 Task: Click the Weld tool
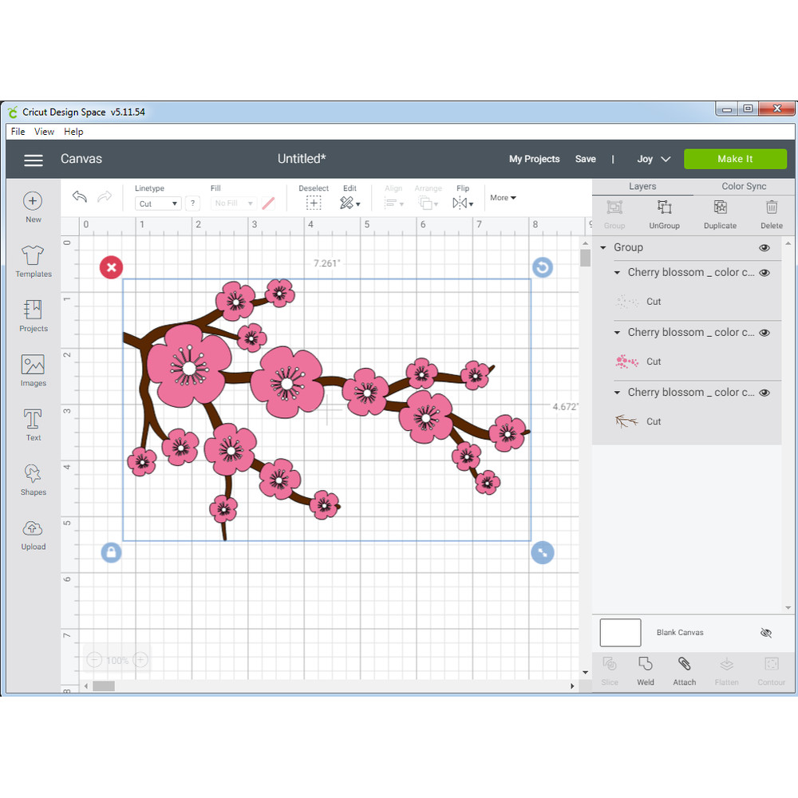[x=646, y=670]
